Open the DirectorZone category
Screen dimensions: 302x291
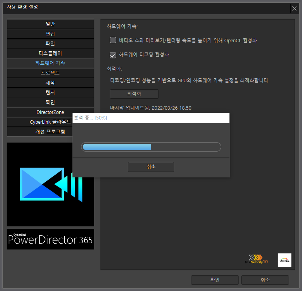click(x=50, y=112)
